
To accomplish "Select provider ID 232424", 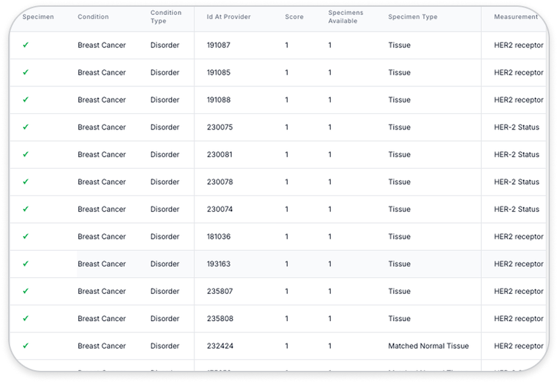I will [x=220, y=346].
